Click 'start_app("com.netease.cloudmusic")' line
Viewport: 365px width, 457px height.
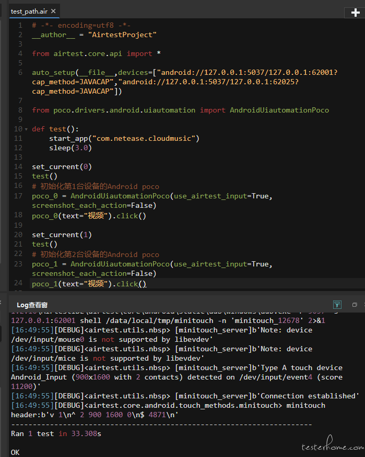point(124,138)
